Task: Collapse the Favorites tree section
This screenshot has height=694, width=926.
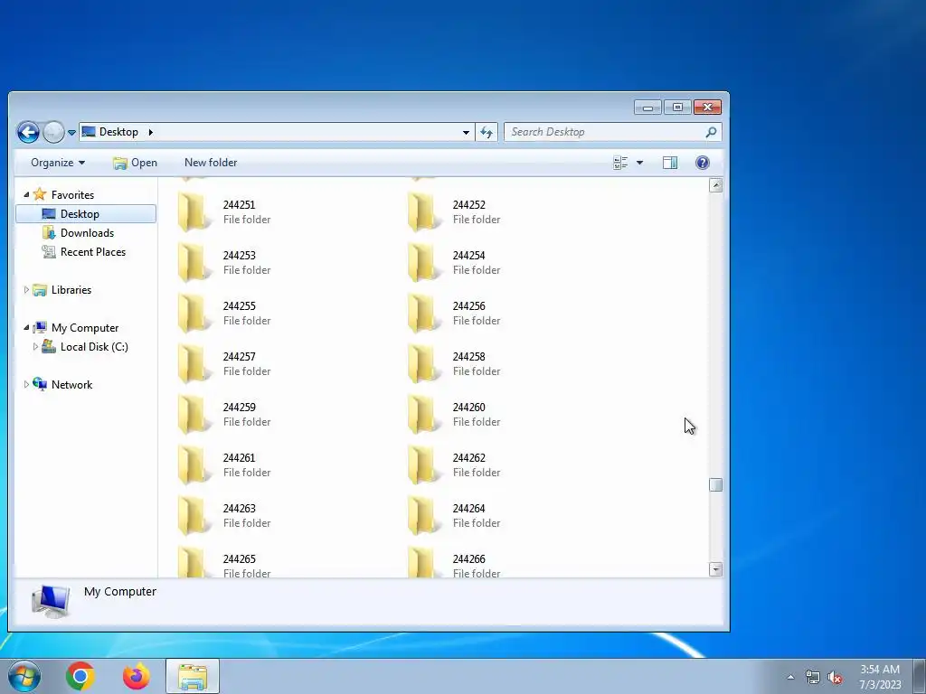Action: 26,194
